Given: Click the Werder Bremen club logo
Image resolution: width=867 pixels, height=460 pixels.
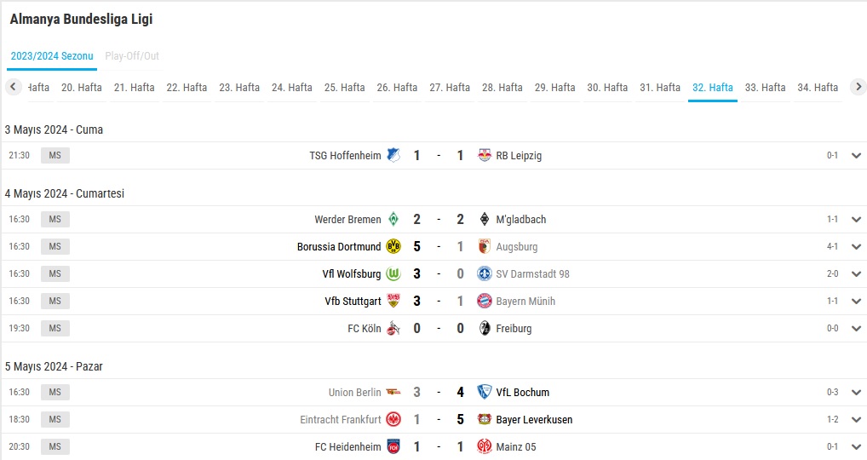Looking at the screenshot, I should (x=393, y=220).
